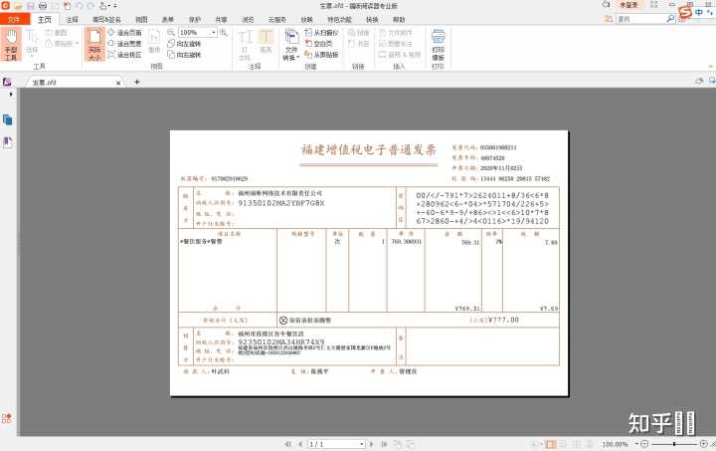This screenshot has width=716, height=451.
Task: Open the Share (共享) ribbon tab
Action: click(x=221, y=19)
